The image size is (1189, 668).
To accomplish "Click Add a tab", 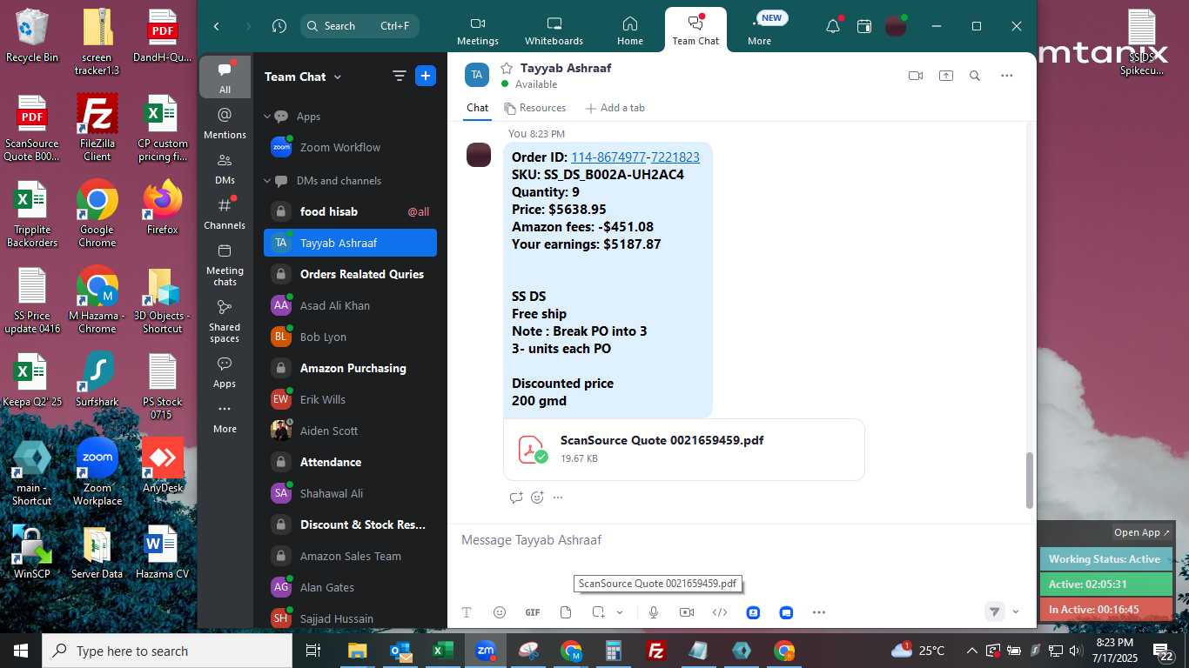I will click(615, 108).
